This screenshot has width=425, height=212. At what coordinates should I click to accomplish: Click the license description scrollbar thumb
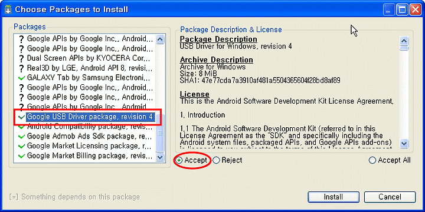(x=404, y=48)
